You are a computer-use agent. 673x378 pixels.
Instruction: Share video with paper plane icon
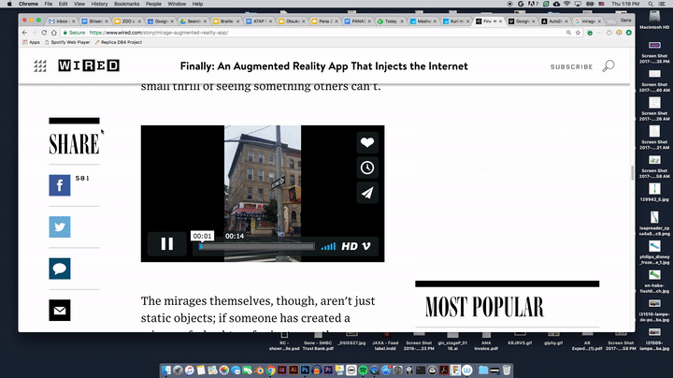(367, 193)
